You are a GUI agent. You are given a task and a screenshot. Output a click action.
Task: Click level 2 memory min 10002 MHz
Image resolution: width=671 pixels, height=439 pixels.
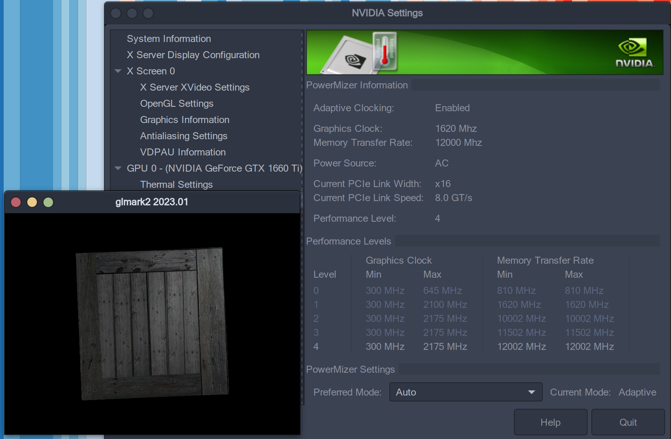click(521, 319)
